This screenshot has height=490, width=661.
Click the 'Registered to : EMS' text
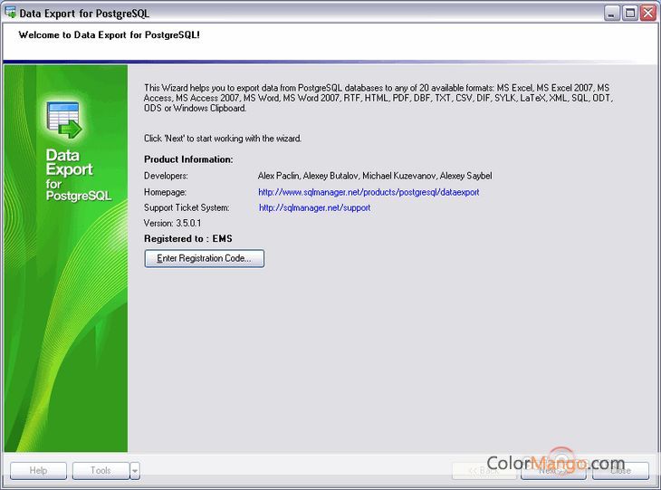click(x=188, y=239)
